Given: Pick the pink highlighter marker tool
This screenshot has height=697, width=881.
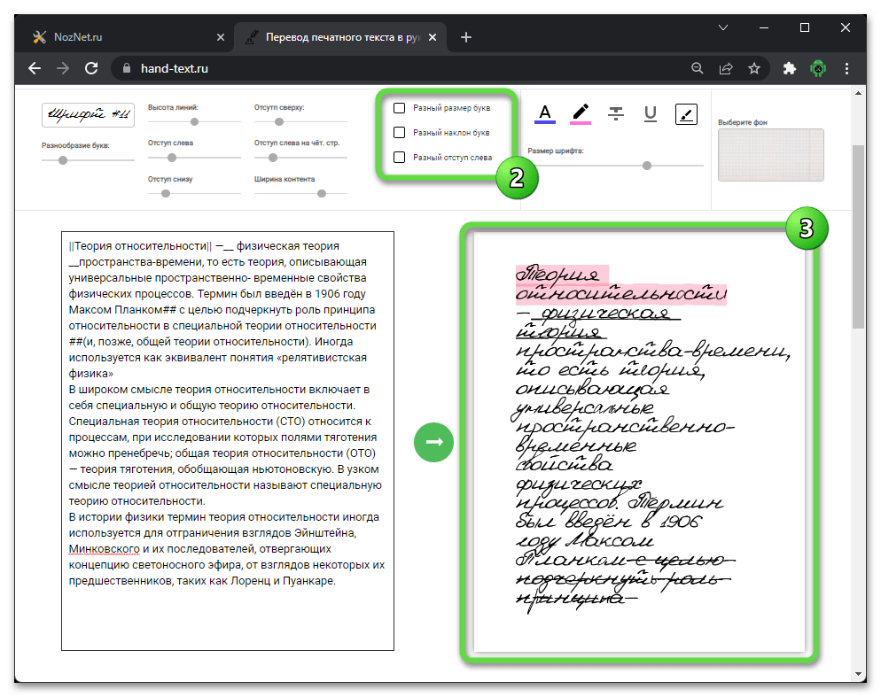Looking at the screenshot, I should pos(581,112).
